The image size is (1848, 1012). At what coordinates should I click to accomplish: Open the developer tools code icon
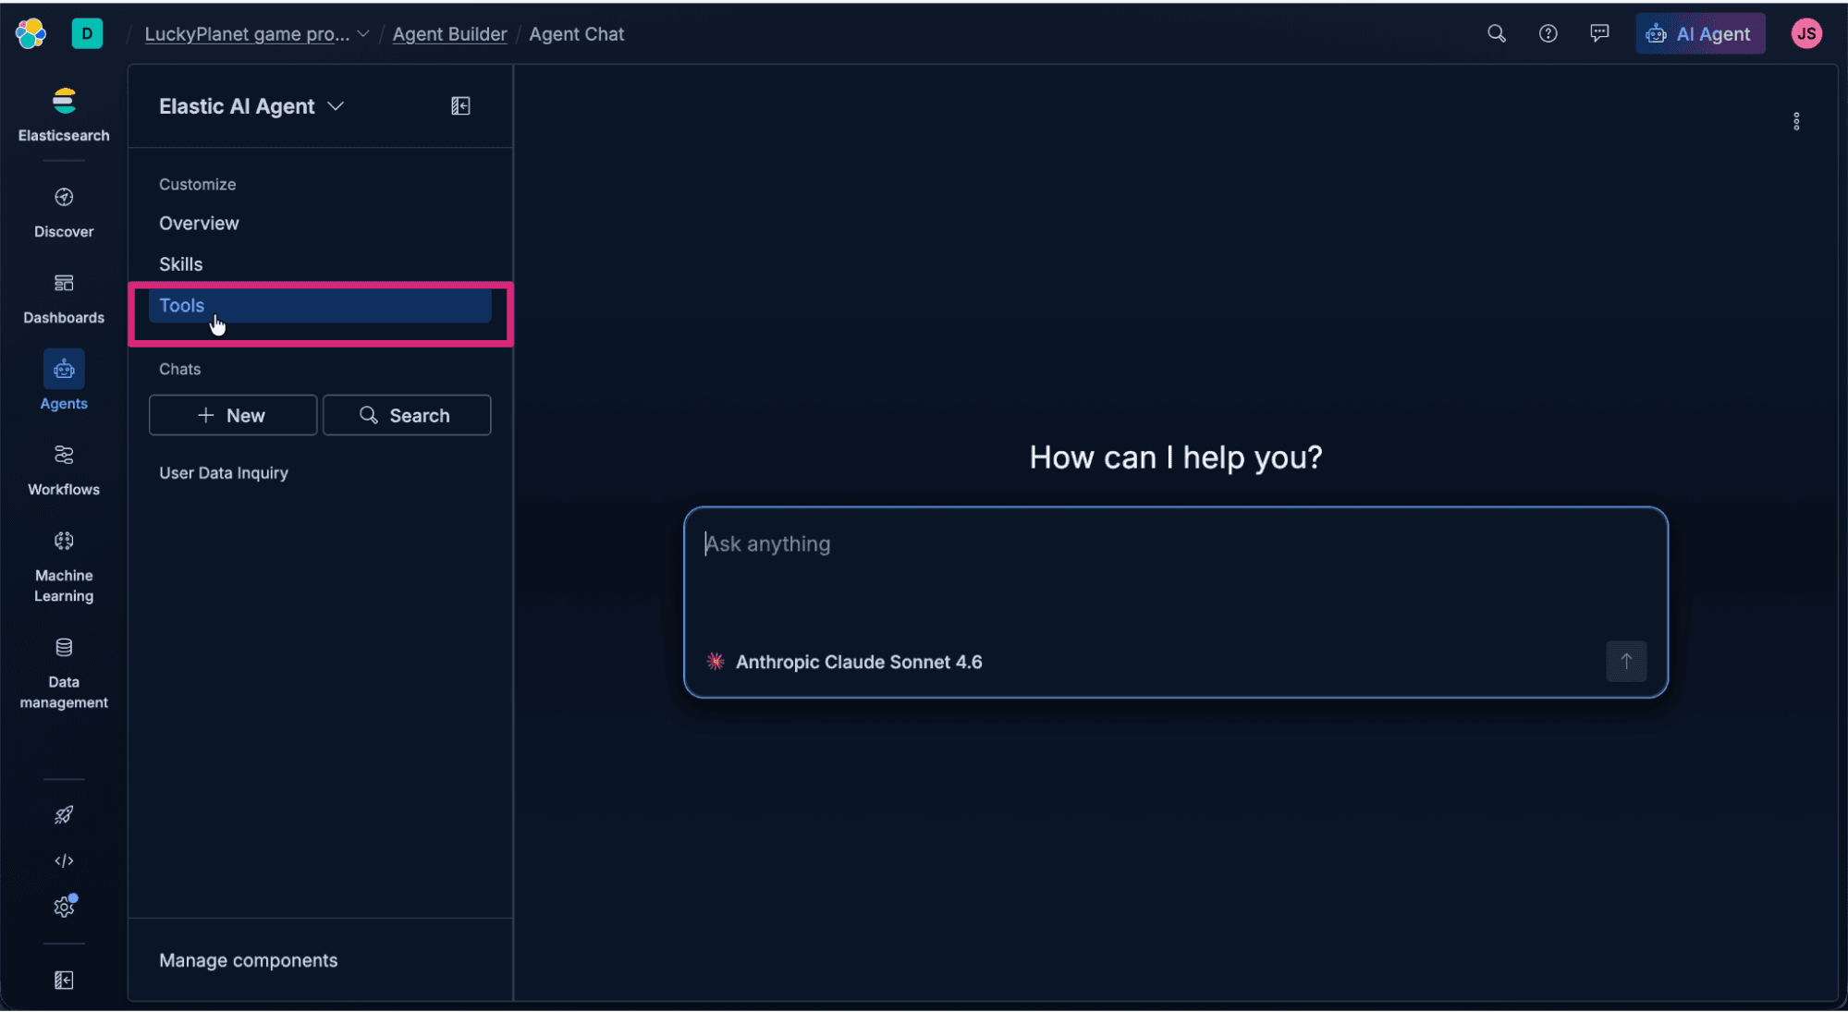(64, 861)
